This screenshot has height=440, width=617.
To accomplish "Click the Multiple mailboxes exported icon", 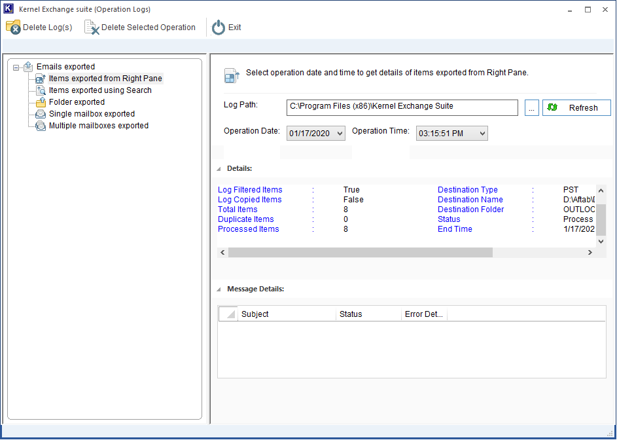I will [x=41, y=126].
